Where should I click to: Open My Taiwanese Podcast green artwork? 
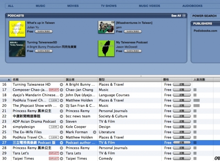106,49
